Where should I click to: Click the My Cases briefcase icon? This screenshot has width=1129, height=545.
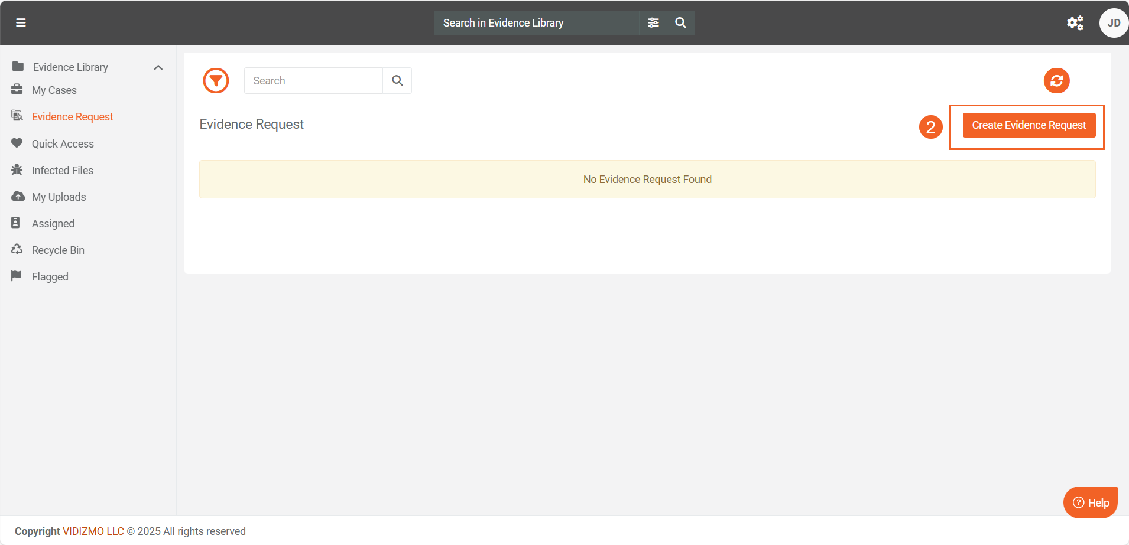[x=18, y=90]
